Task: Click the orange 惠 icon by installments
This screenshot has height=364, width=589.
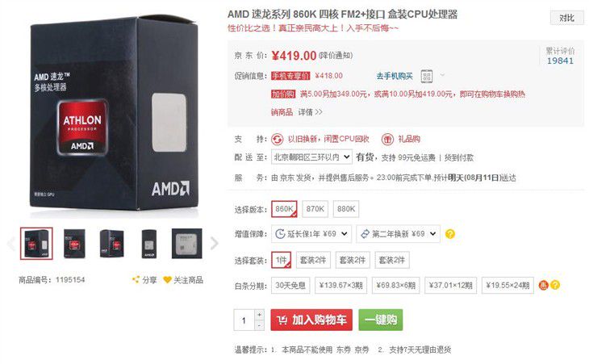Action: click(543, 285)
